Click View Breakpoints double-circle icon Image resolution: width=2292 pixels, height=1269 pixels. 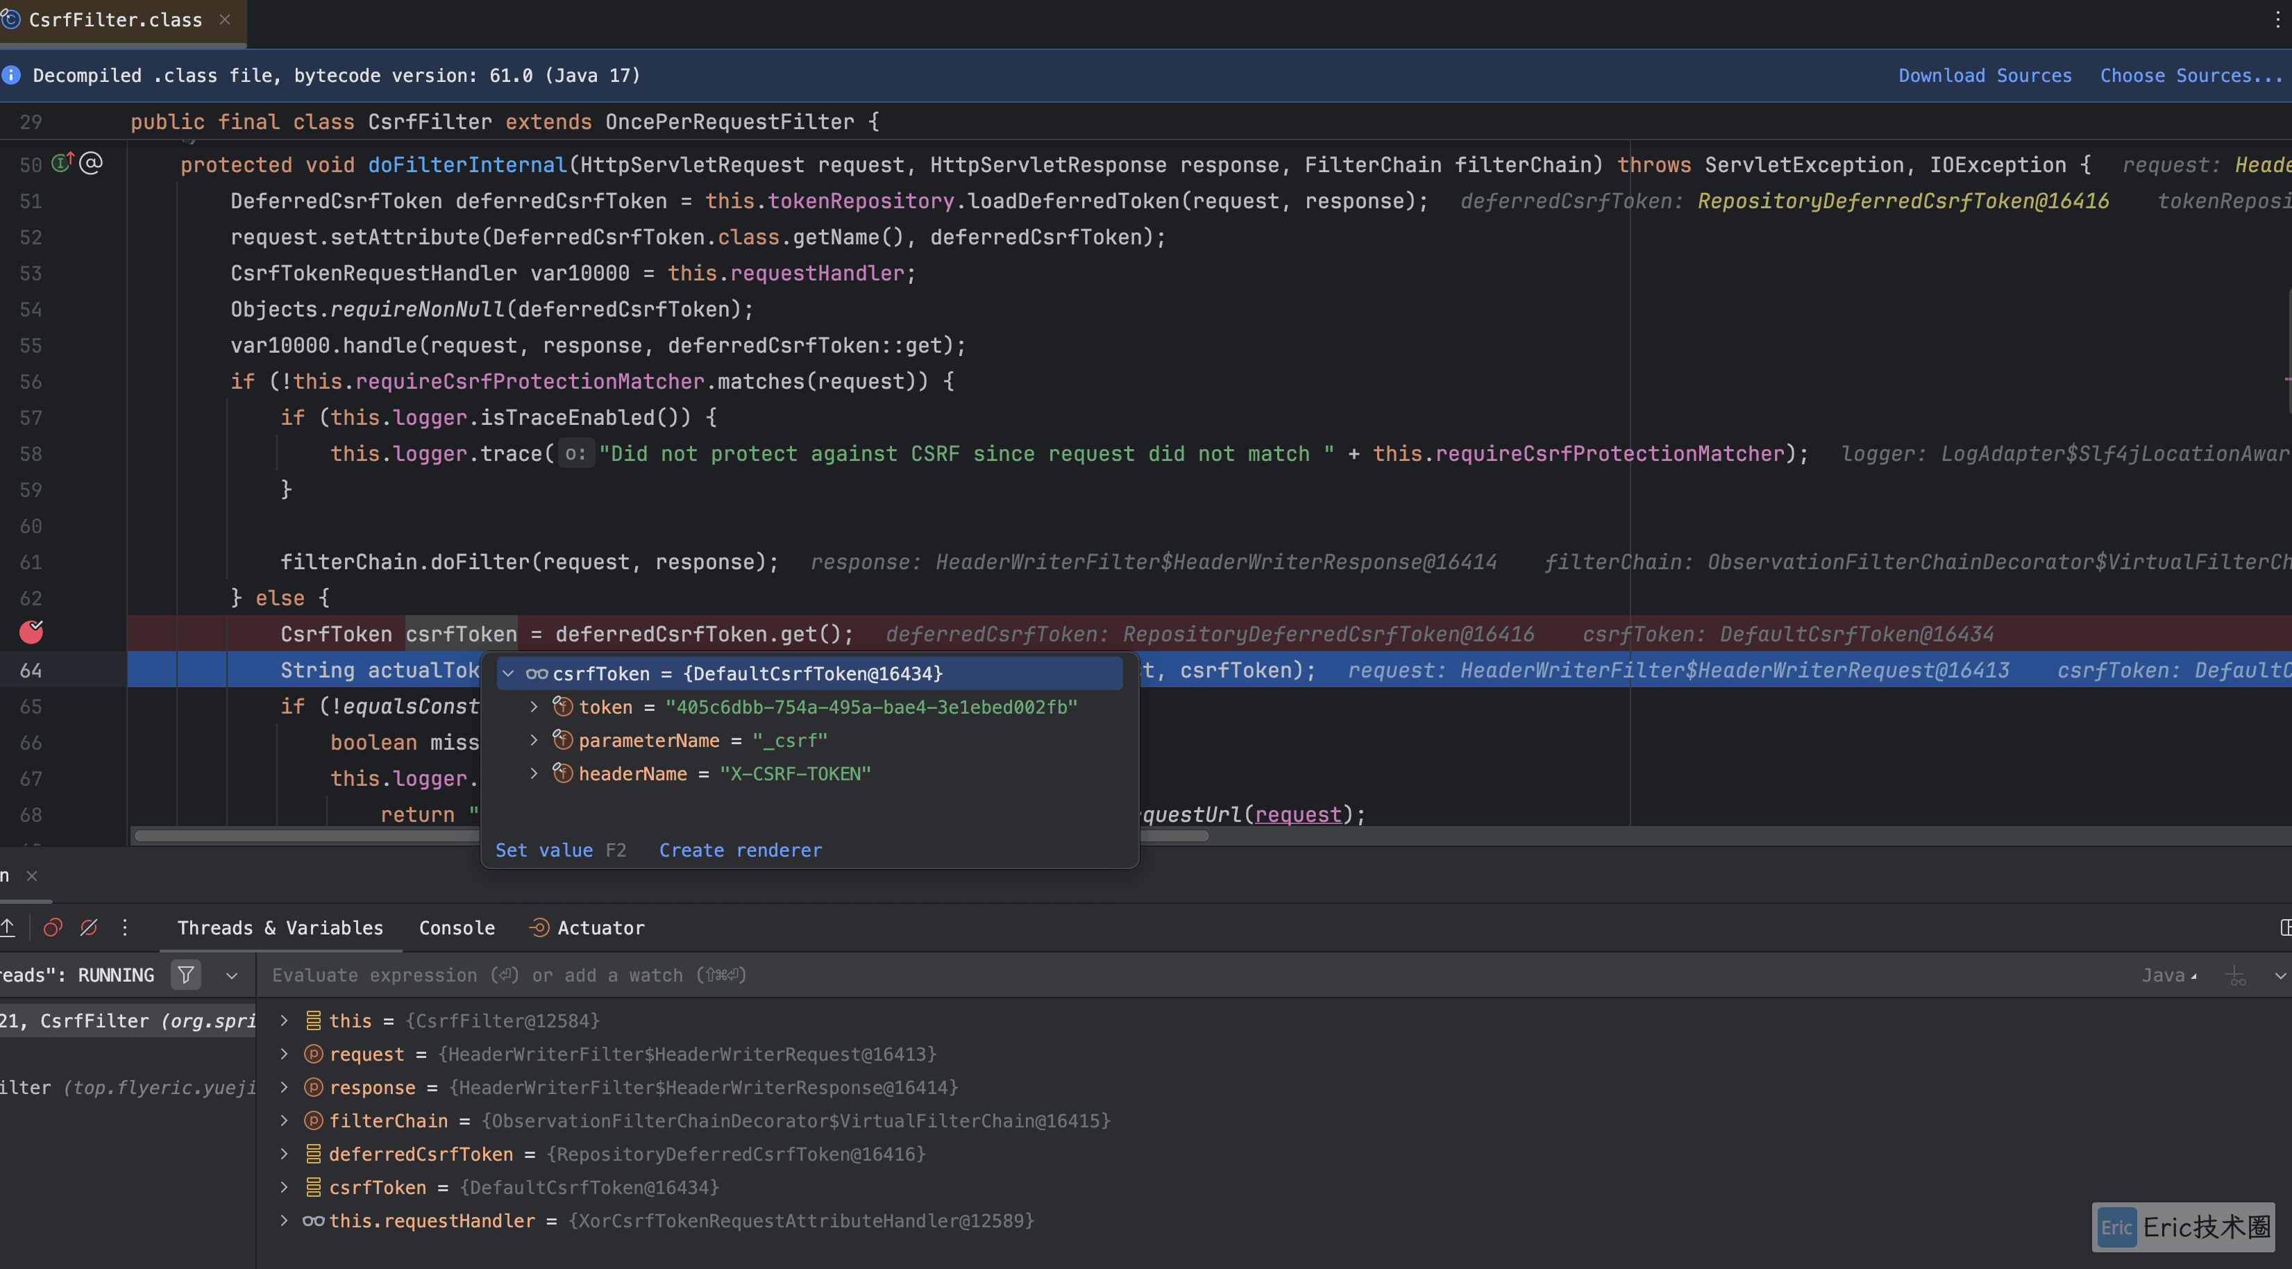[53, 927]
